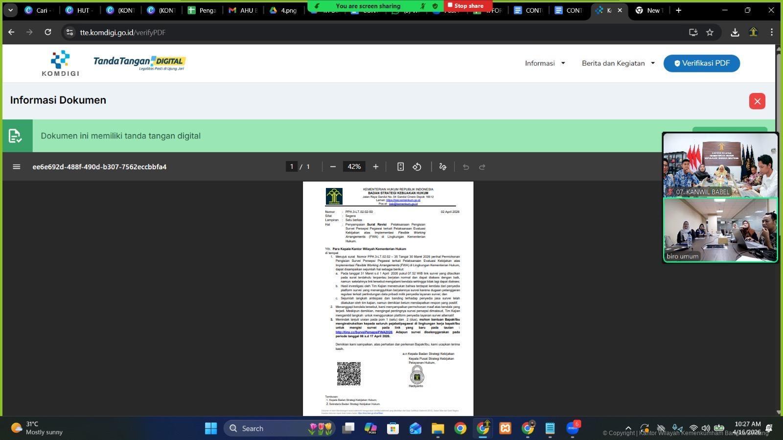Screen dimensions: 783x440
Task: Select the draw annotation tool
Action: pyautogui.click(x=443, y=167)
